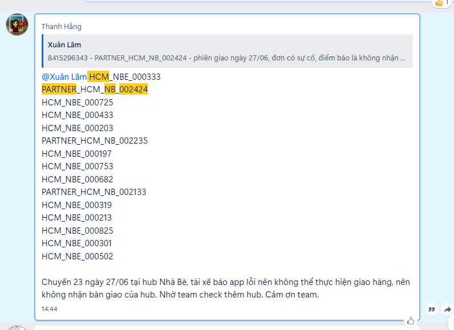The image size is (454, 330).
Task: Click the sender name Thanh Hằng
Action: pyautogui.click(x=62, y=27)
